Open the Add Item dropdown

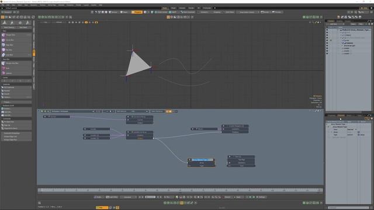click(x=335, y=24)
